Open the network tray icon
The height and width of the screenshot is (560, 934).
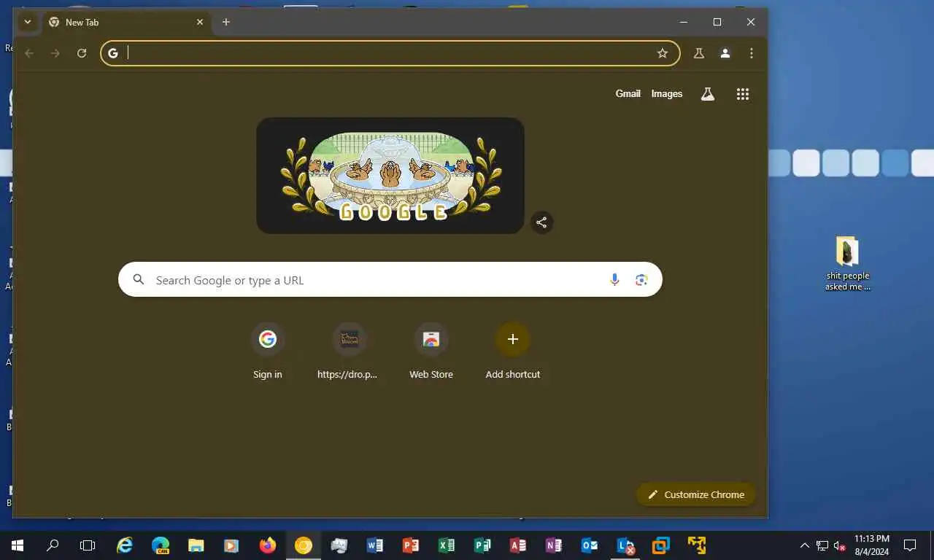tap(822, 545)
